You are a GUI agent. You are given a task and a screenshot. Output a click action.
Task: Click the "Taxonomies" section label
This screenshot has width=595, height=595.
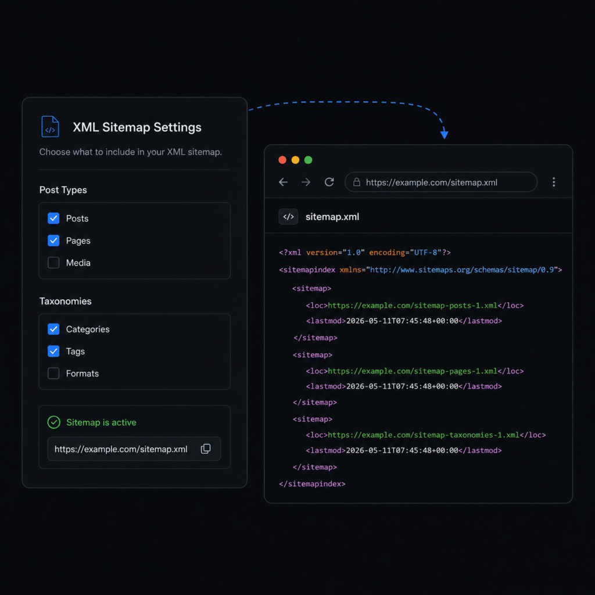(x=65, y=302)
